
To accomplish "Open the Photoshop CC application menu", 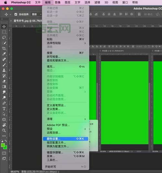I will coord(21,3).
